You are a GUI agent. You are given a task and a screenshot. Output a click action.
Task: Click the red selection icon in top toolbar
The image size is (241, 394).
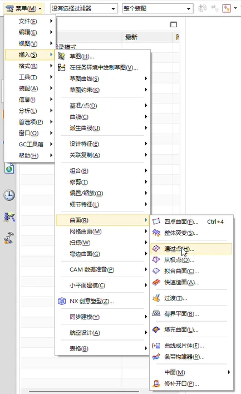click(227, 8)
